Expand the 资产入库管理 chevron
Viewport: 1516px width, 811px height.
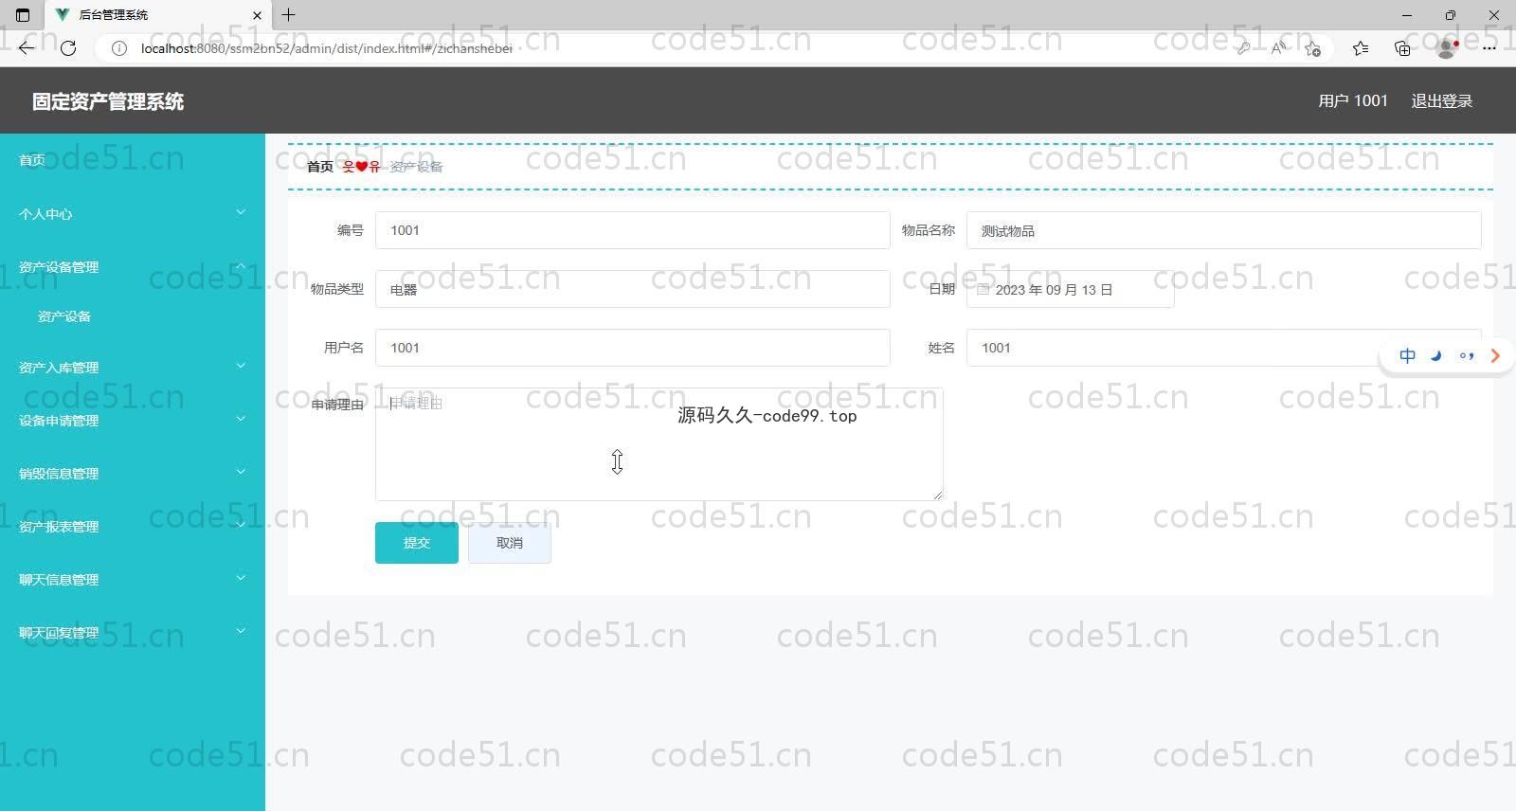point(241,366)
